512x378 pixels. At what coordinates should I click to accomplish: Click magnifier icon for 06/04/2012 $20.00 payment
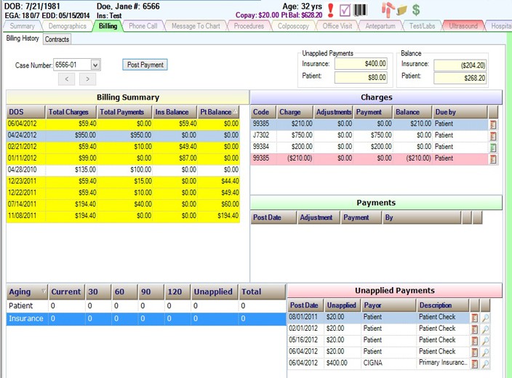tap(486, 353)
